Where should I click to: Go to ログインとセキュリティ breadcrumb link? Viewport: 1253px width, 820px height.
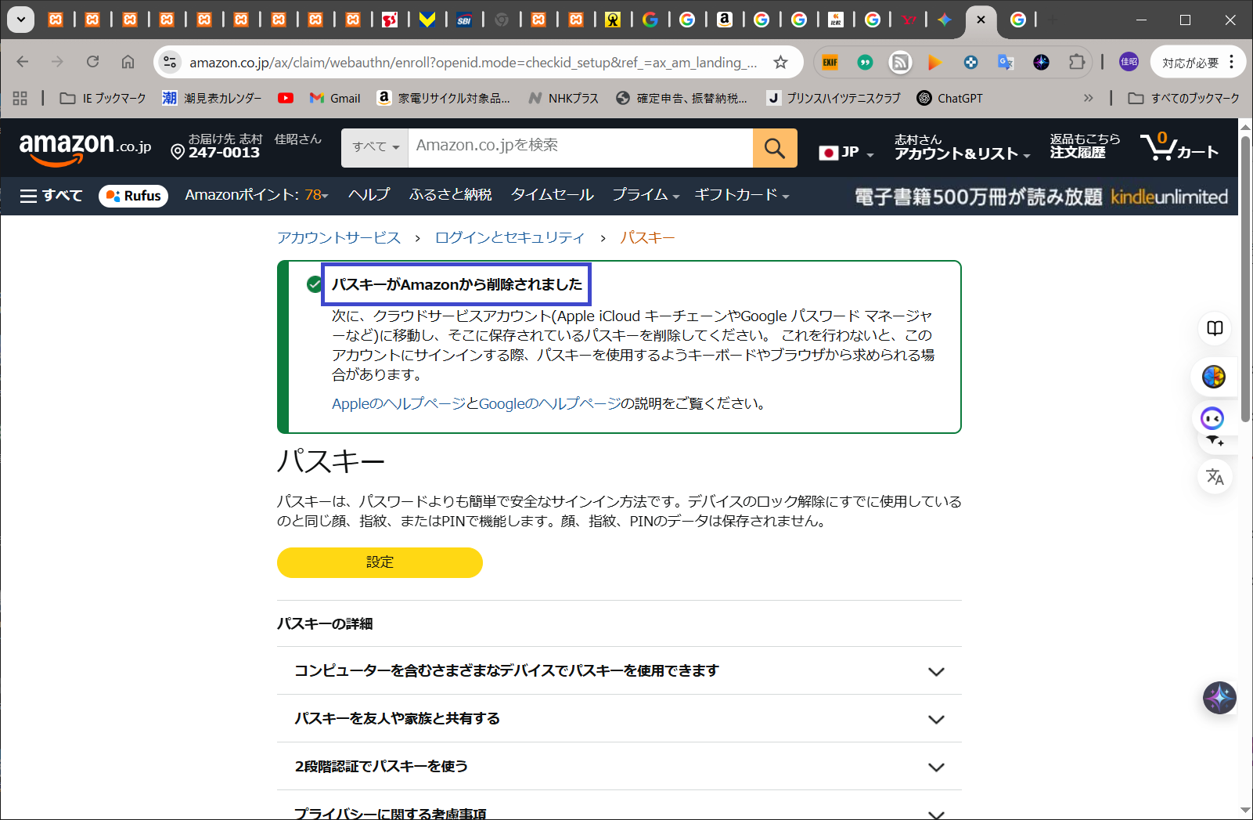click(x=509, y=238)
